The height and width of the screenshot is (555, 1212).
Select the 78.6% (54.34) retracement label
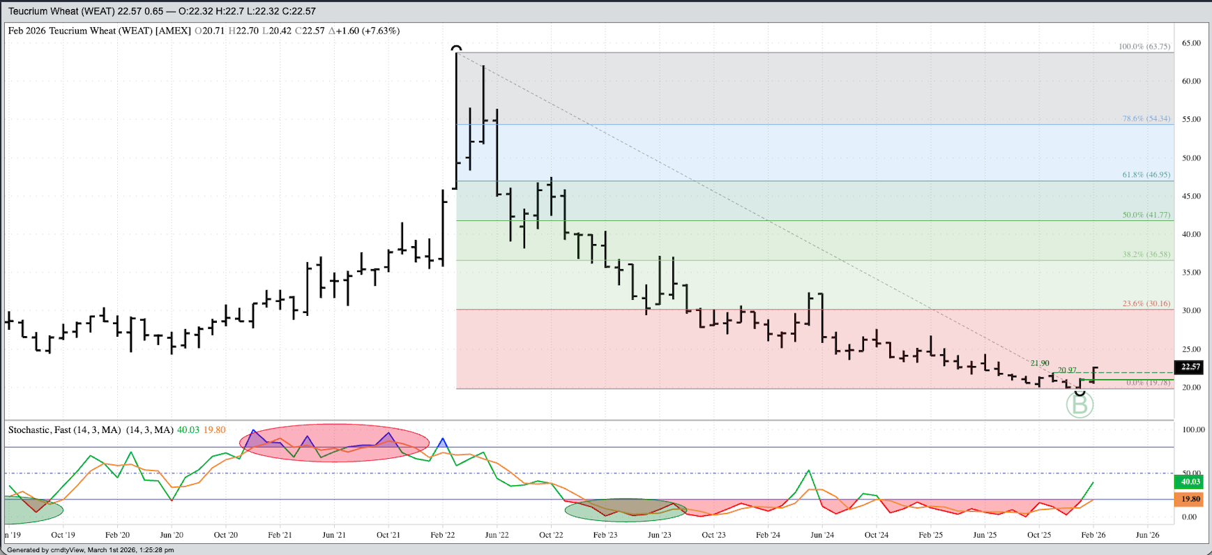[1146, 119]
